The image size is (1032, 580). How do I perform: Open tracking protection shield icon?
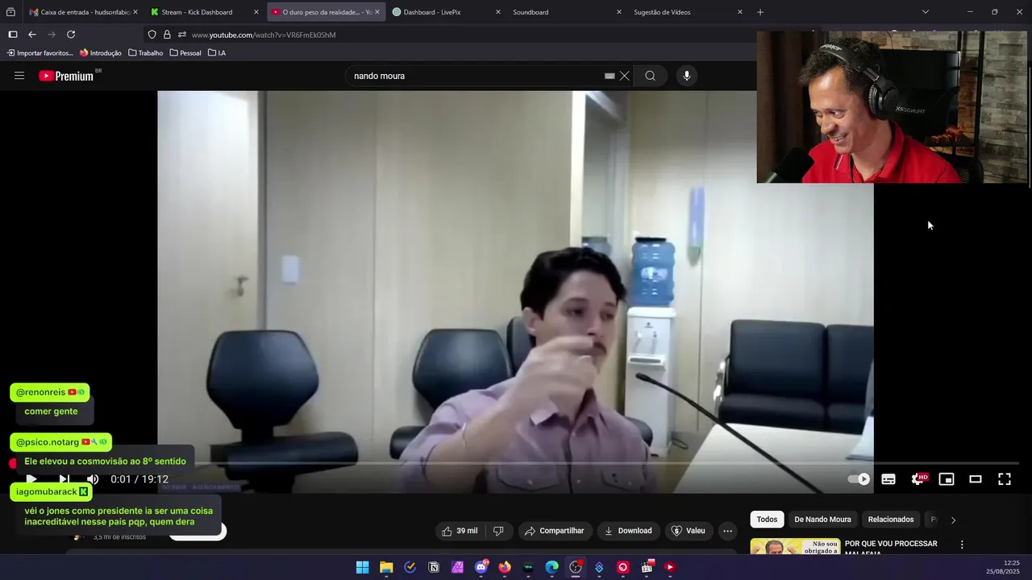click(x=152, y=35)
